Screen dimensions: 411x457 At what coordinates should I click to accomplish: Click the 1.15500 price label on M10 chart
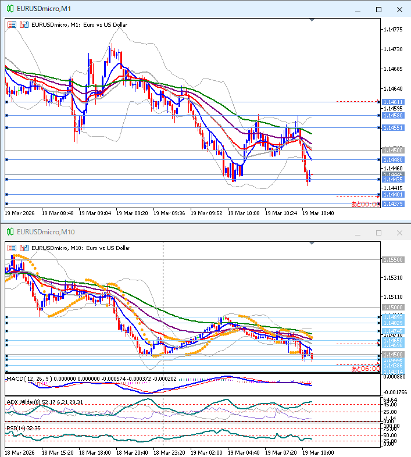392,260
